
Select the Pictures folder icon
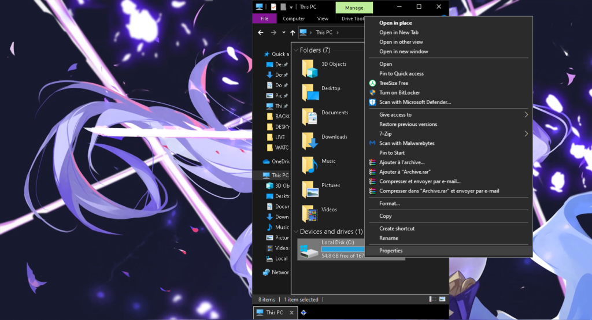point(310,189)
